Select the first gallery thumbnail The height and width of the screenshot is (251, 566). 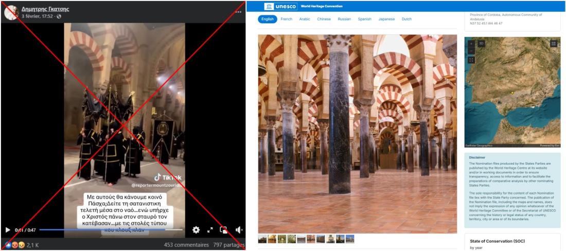[x=262, y=239]
